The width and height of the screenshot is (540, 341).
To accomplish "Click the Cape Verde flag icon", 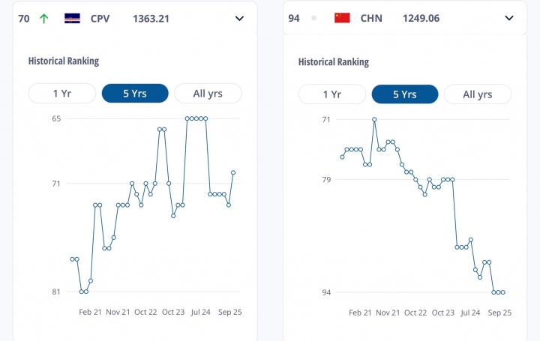I will (x=73, y=18).
